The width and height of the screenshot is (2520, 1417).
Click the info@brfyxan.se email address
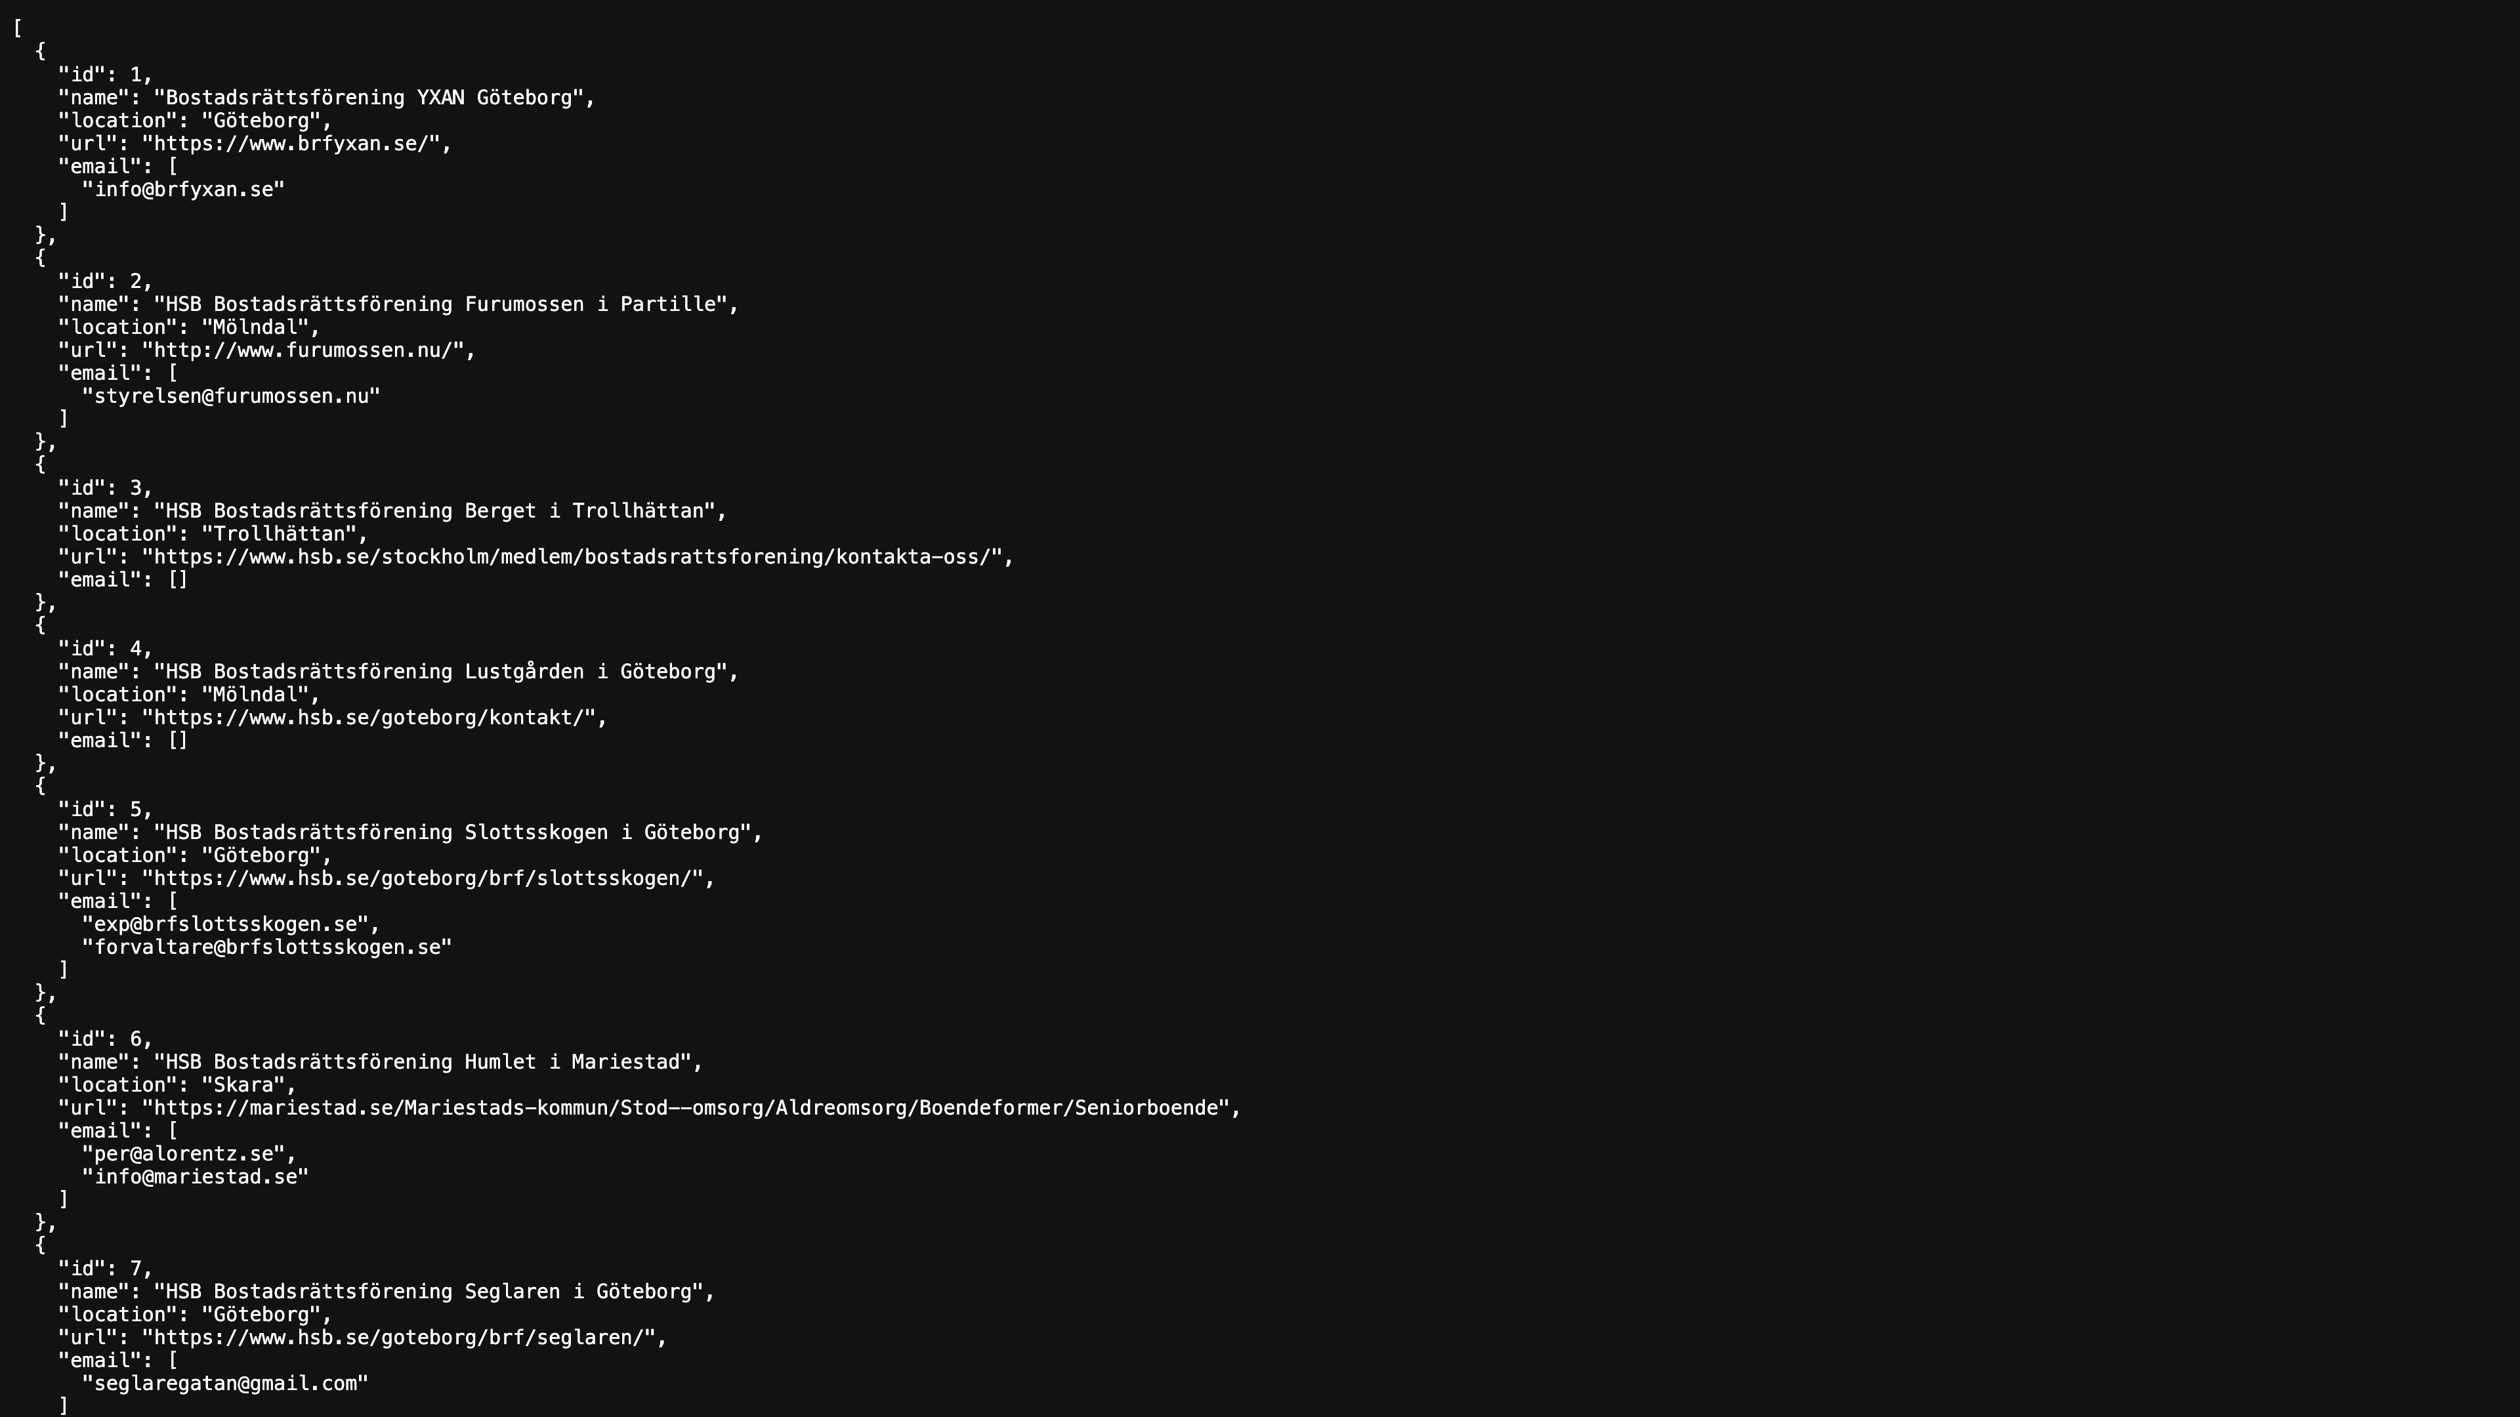tap(184, 190)
